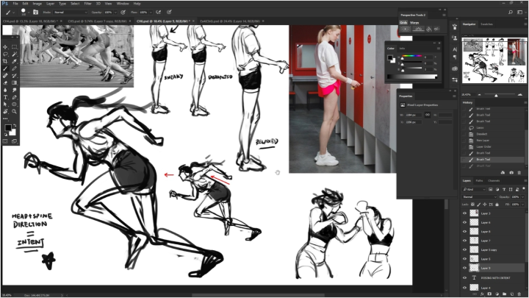The image size is (529, 298).
Task: Hide Layer 5 visibility eye
Action: coord(464,259)
